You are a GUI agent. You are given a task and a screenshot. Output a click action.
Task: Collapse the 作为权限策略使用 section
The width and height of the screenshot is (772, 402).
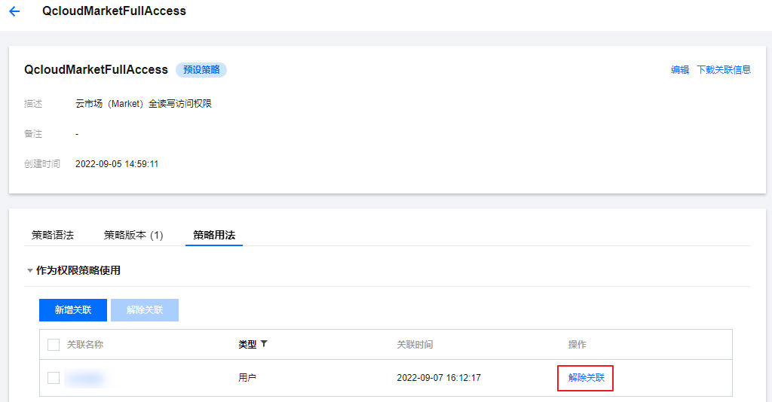[30, 270]
